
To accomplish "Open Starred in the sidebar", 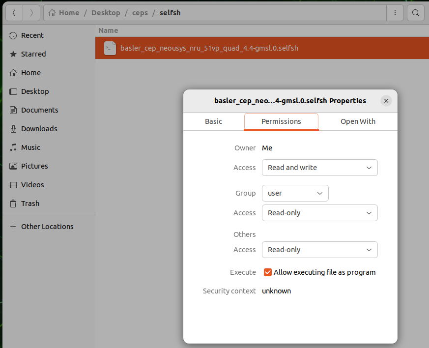I will pos(33,54).
